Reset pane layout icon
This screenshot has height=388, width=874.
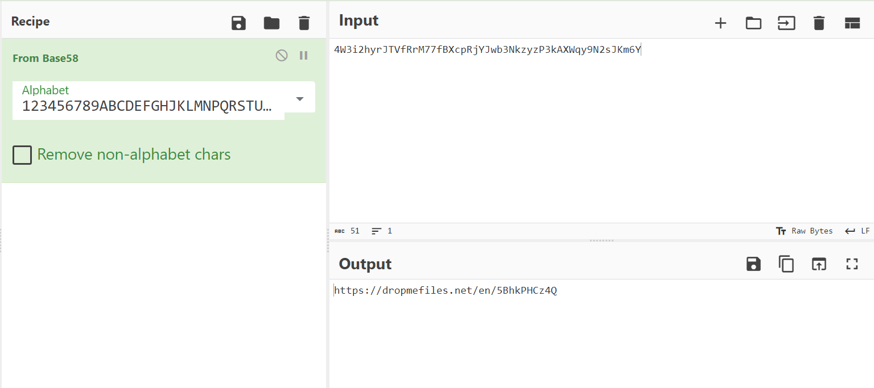click(x=852, y=23)
